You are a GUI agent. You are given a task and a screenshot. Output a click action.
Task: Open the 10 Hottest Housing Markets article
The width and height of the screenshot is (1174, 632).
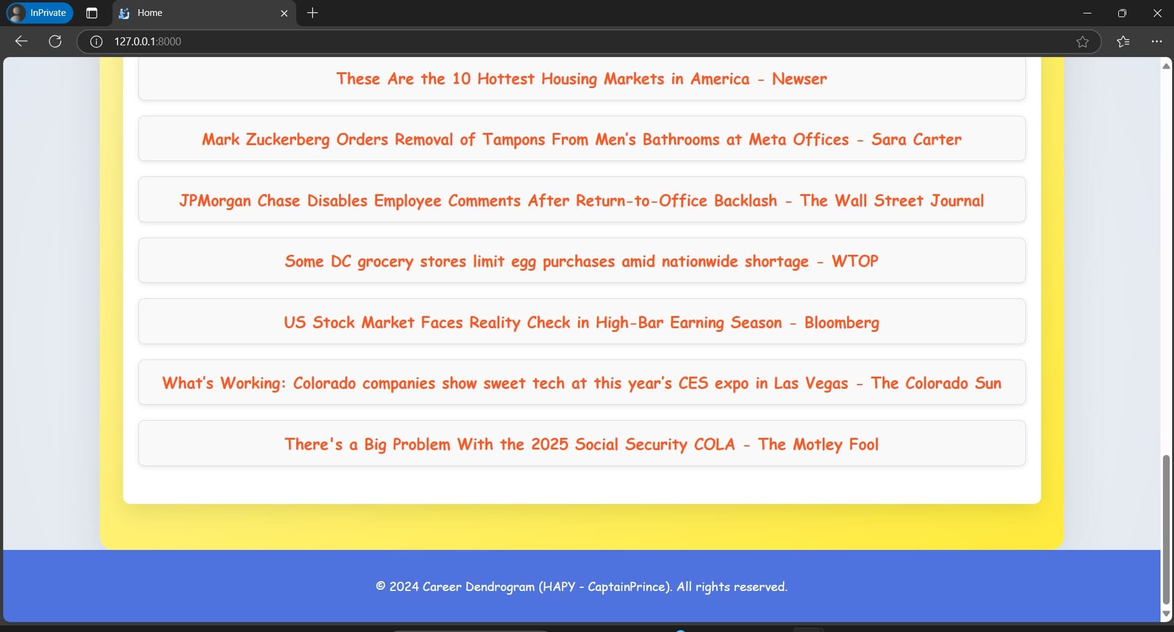pyautogui.click(x=581, y=79)
